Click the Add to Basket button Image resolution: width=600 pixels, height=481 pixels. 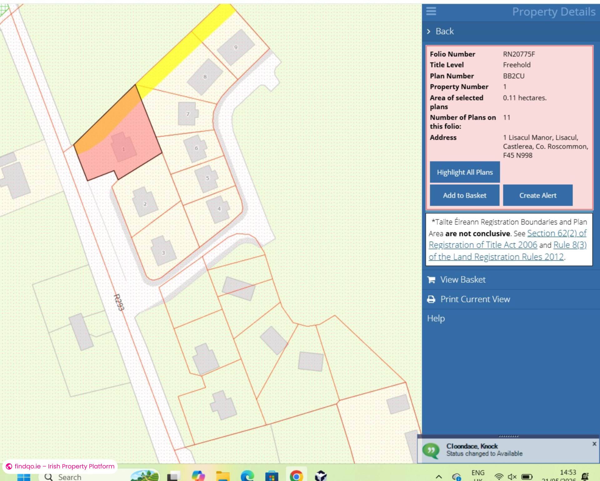click(x=464, y=195)
